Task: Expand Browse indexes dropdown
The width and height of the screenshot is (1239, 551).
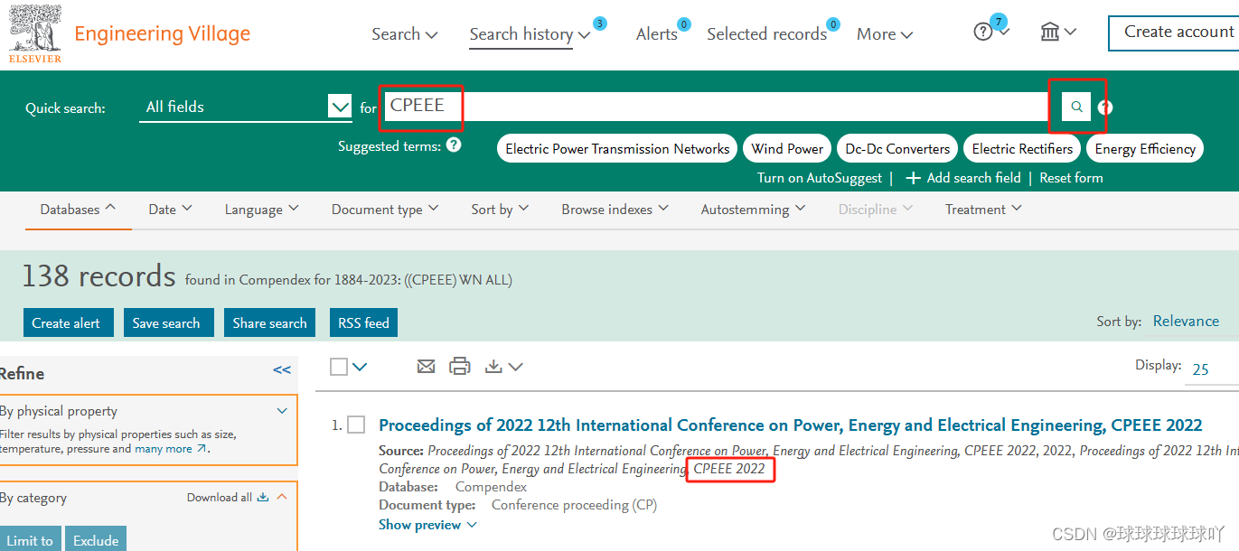Action: tap(615, 209)
